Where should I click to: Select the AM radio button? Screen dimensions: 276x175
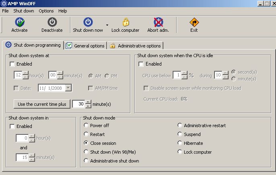[x=91, y=76]
